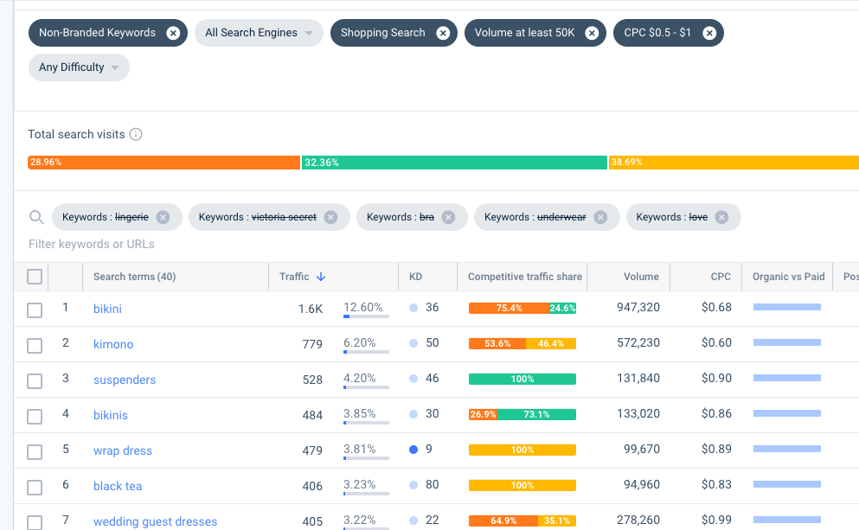Sort by Competitive traffic share column
The width and height of the screenshot is (859, 530).
click(525, 277)
